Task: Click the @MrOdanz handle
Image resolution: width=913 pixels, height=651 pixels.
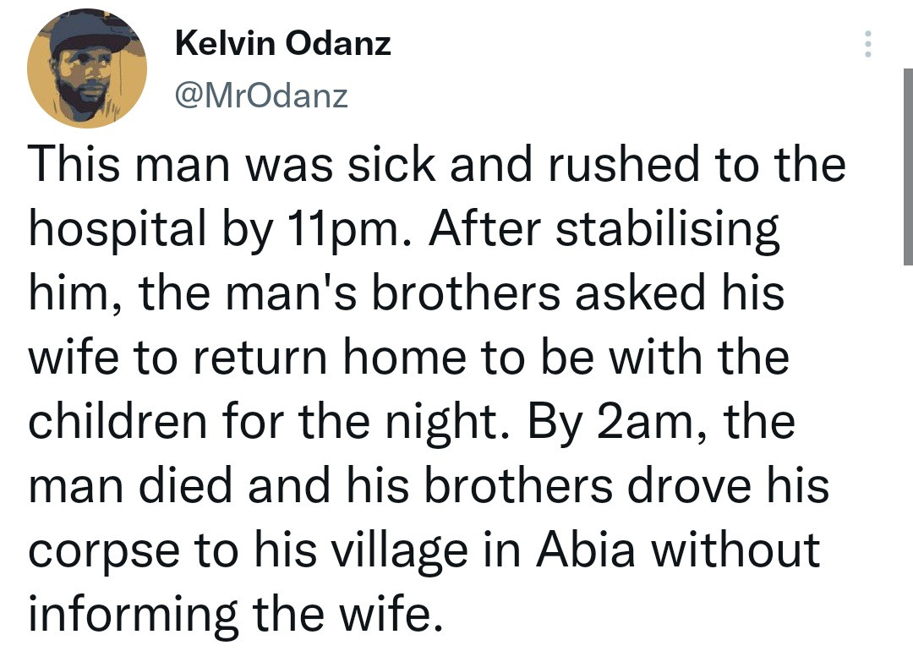Action: pyautogui.click(x=261, y=96)
